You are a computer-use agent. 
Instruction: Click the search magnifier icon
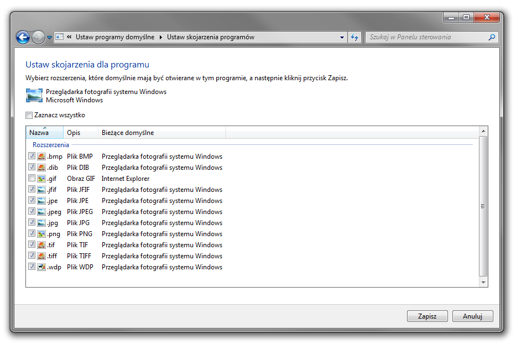click(492, 37)
